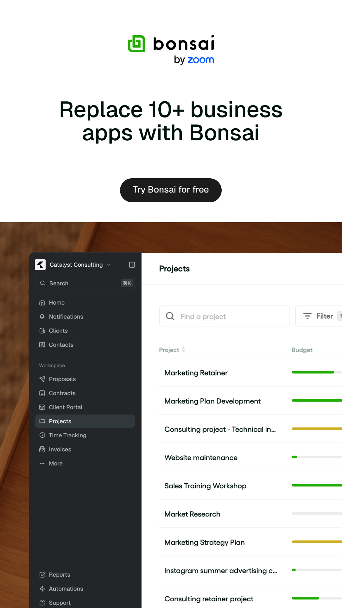Open Consulting project - Technical row
The image size is (342, 608).
pyautogui.click(x=250, y=429)
